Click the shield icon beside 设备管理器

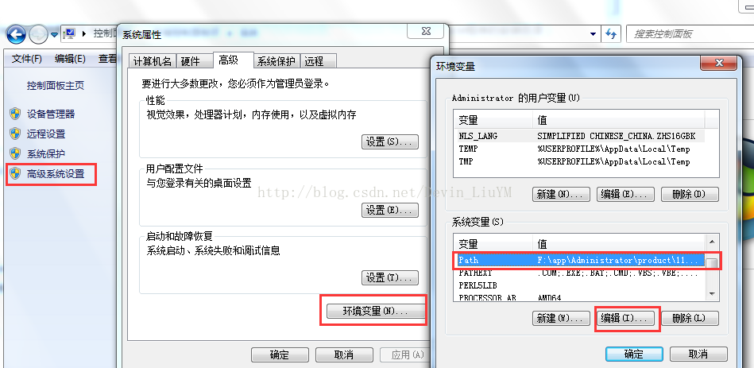pyautogui.click(x=15, y=114)
